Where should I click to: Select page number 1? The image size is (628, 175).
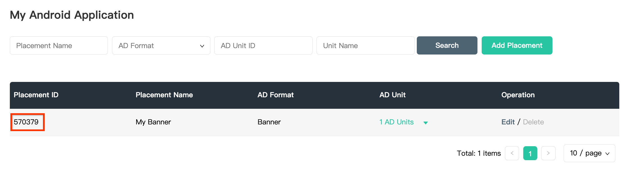(530, 153)
